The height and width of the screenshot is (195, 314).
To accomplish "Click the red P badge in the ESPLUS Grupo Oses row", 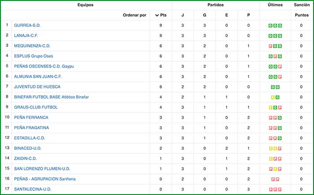I will point(275,56).
